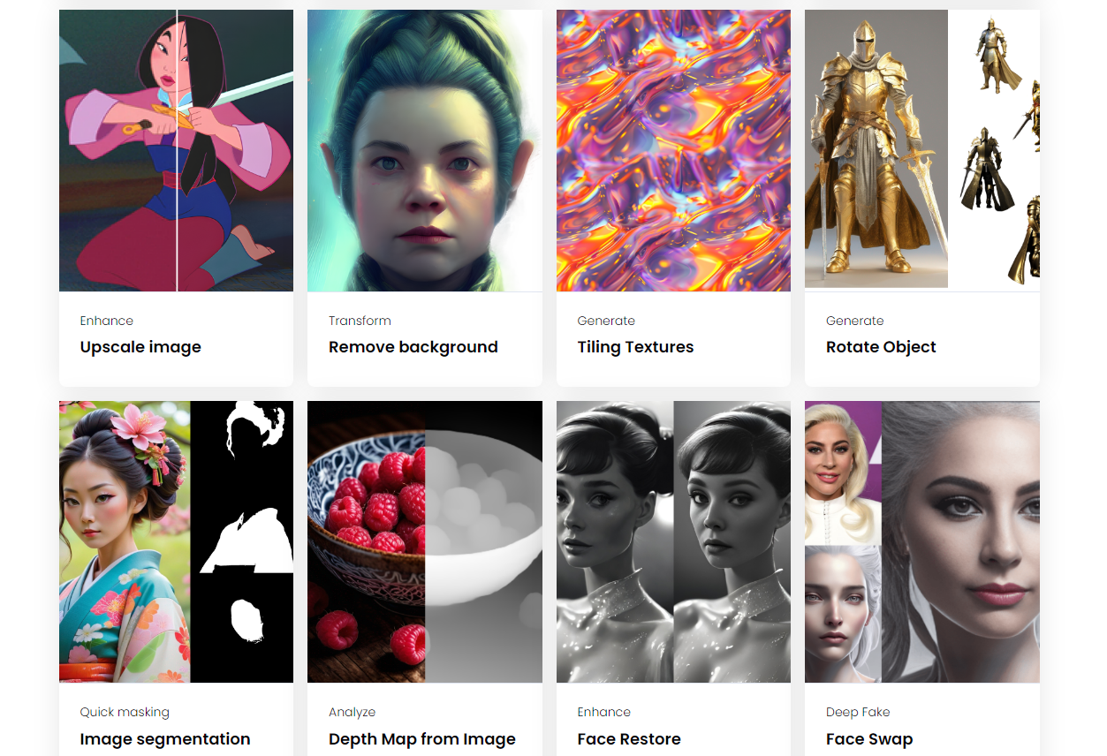Click the golden knight armor thumbnail
The height and width of the screenshot is (756, 1107).
point(922,150)
